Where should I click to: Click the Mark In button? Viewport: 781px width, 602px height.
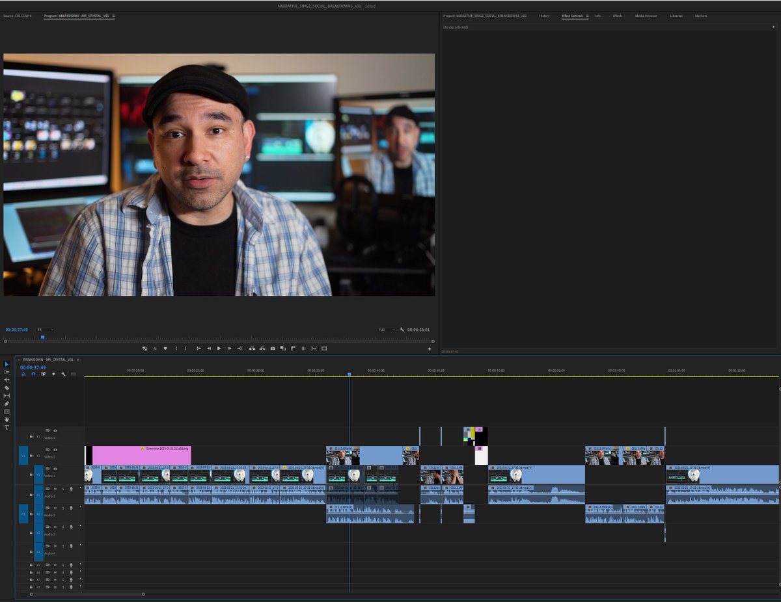click(x=176, y=348)
